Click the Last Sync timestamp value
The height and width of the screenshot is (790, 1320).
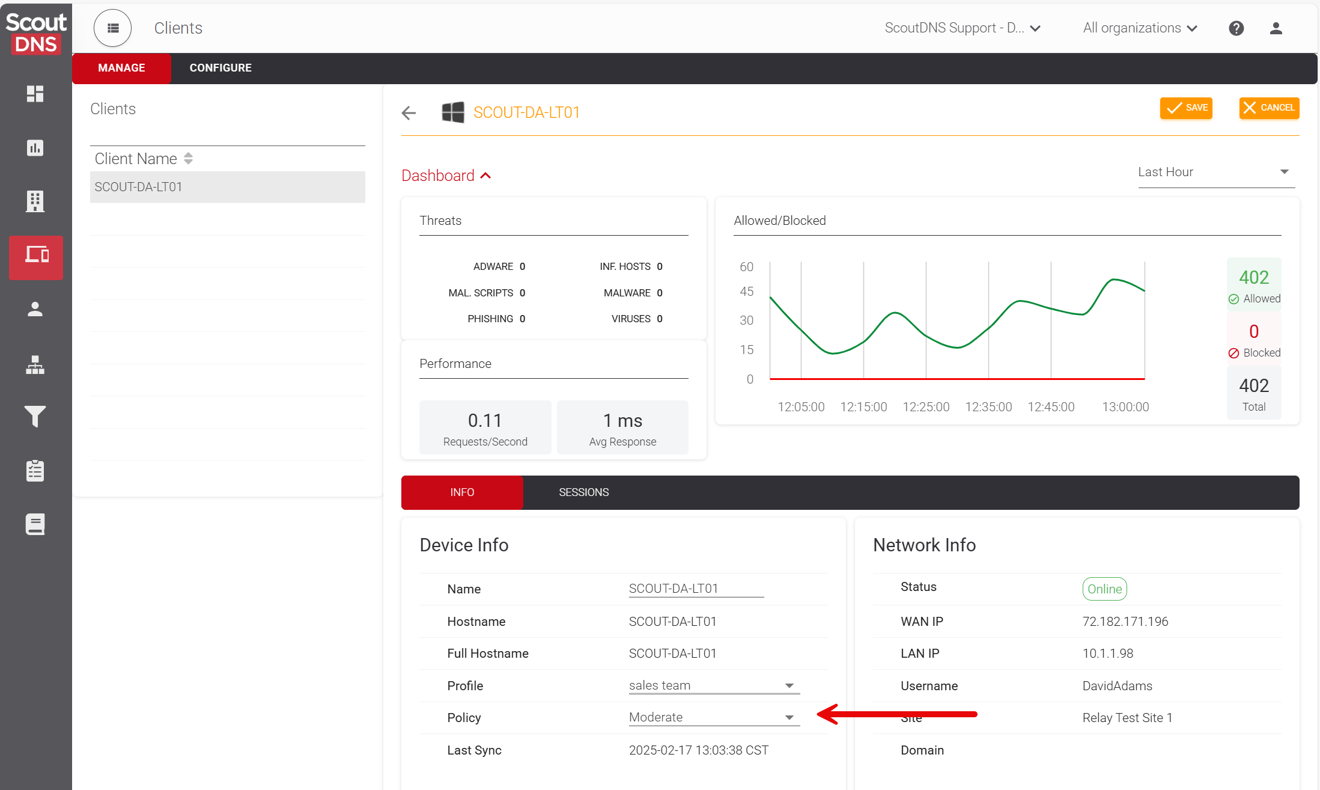[699, 750]
